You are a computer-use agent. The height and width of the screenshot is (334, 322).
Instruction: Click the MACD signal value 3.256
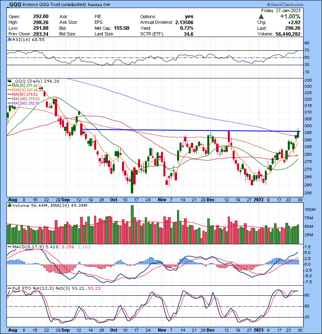click(68, 247)
